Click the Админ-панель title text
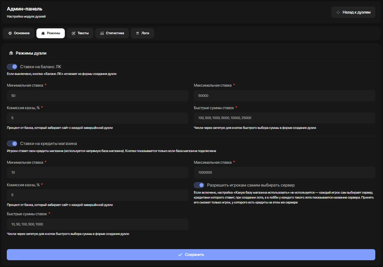383x267 pixels. pyautogui.click(x=25, y=9)
